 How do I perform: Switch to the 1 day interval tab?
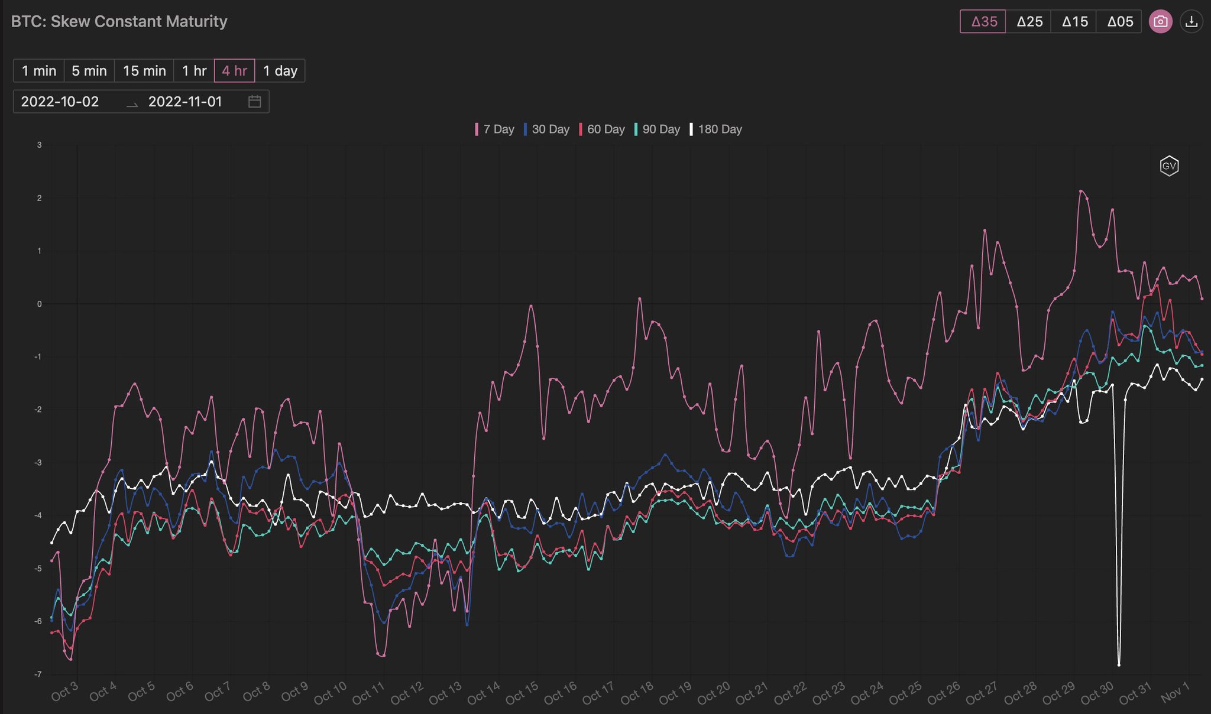coord(280,70)
